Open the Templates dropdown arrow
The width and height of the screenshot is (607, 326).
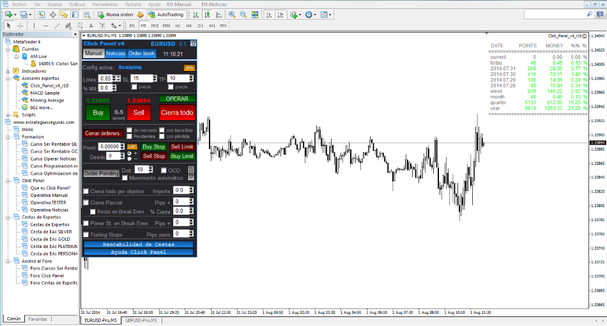pos(330,15)
